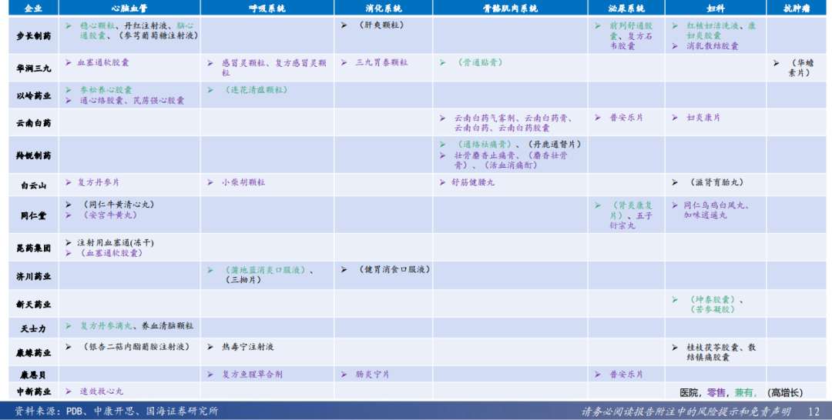Click the 心脑血管 column header
The width and height of the screenshot is (832, 420).
point(129,8)
